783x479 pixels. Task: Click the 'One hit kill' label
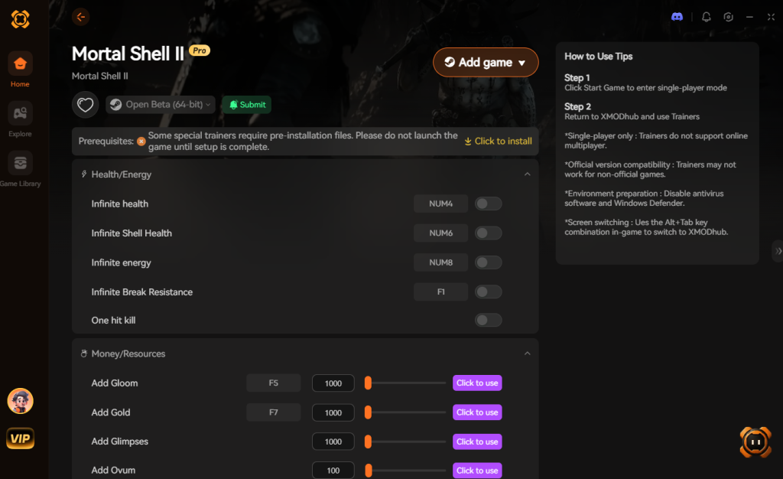(113, 320)
